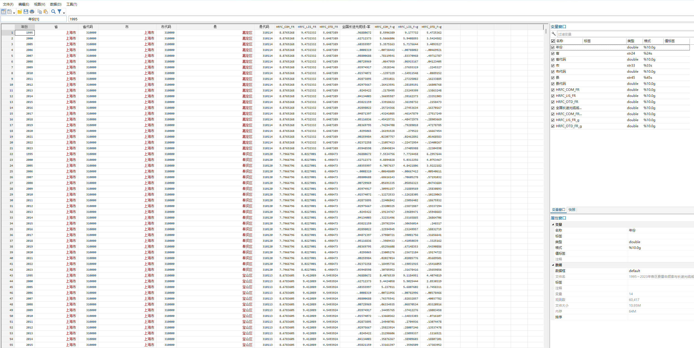Switch to the 快照 tab
Screen dimensions: 694x348
(572, 210)
